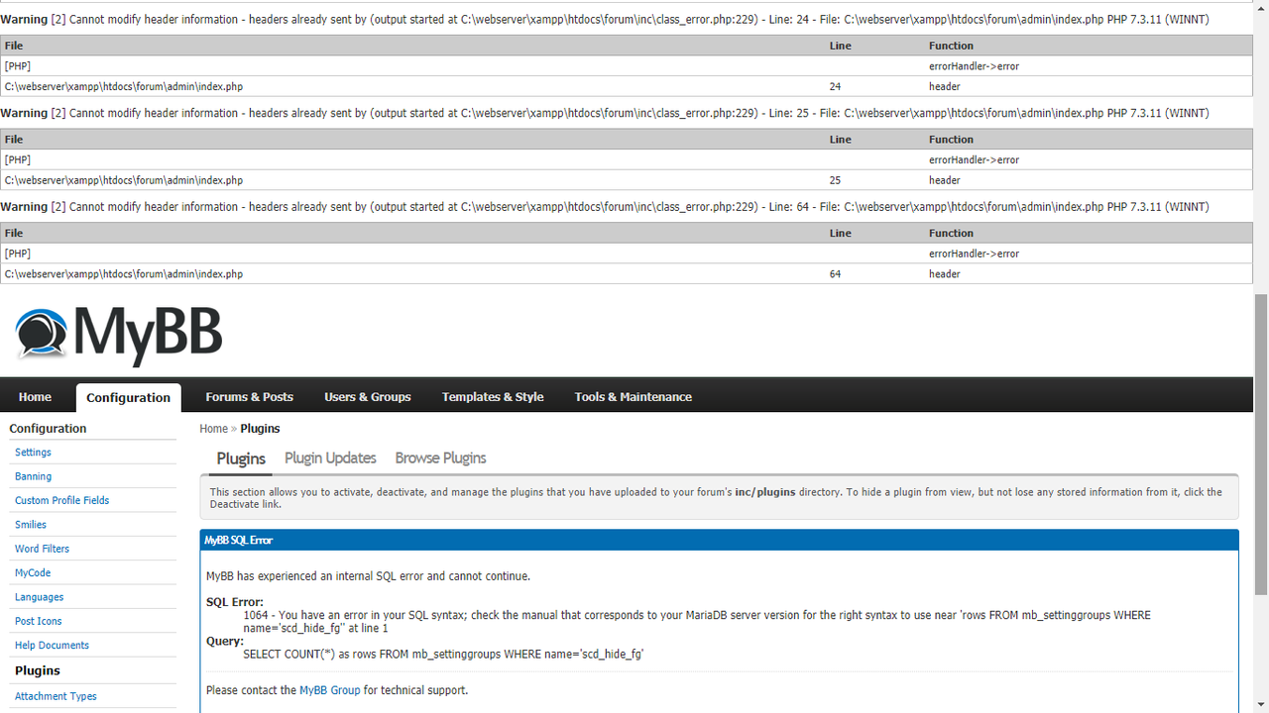Open Help Documents sidebar link
The image size is (1269, 713).
pyautogui.click(x=52, y=646)
